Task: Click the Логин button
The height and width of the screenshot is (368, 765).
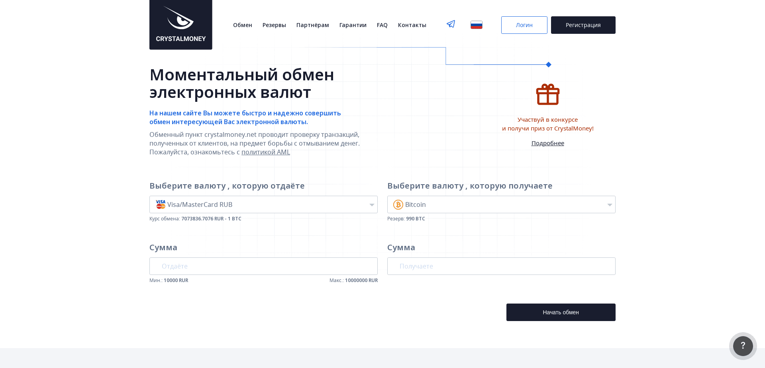Action: 524,25
